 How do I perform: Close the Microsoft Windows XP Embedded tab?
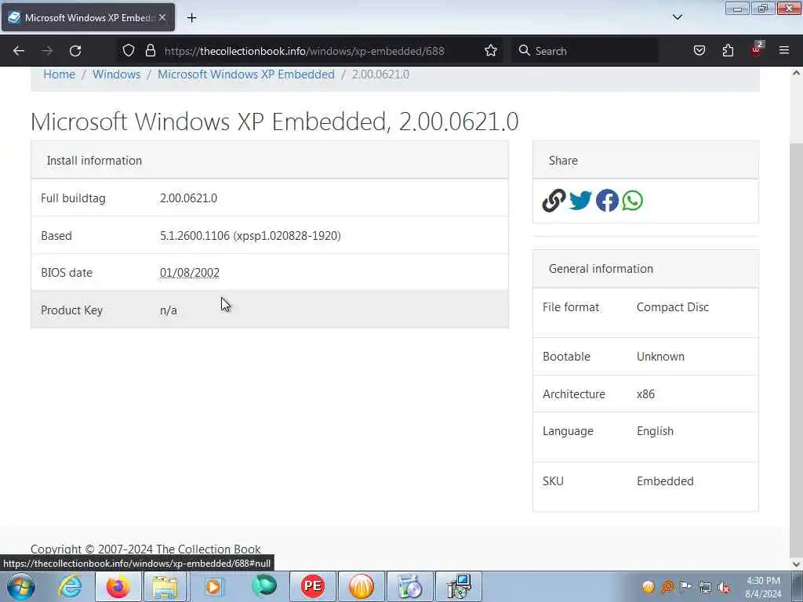tap(162, 17)
